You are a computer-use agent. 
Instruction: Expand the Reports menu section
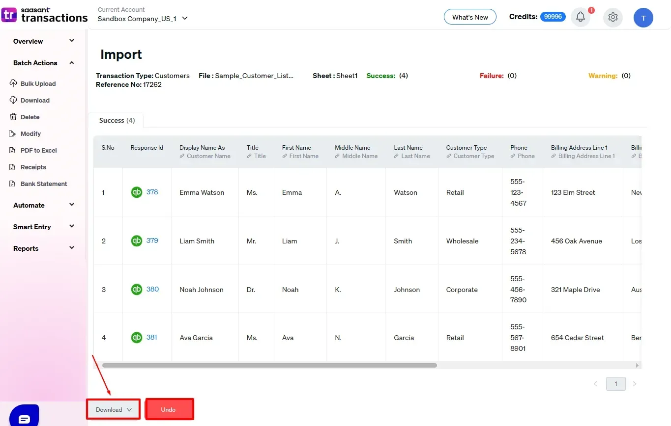[44, 248]
